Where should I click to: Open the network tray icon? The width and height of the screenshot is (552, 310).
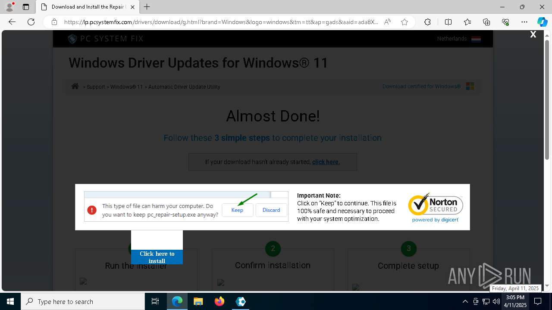(486, 301)
